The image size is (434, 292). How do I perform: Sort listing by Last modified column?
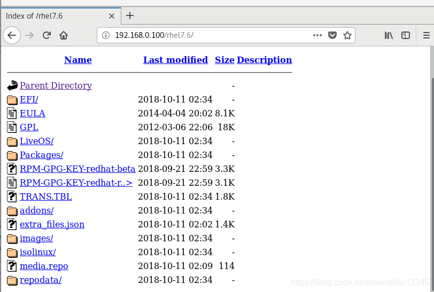175,60
